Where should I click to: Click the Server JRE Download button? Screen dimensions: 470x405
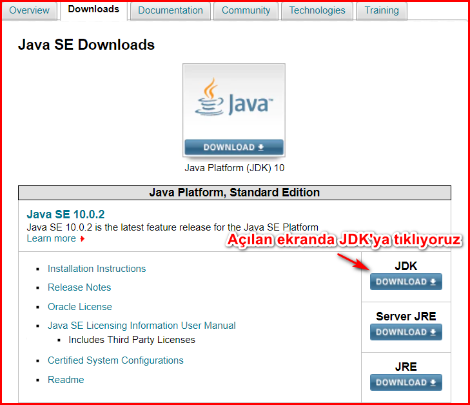point(406,332)
